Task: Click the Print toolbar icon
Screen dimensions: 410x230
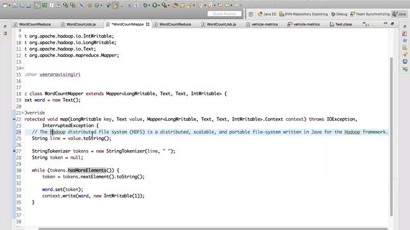Action: point(28,5)
